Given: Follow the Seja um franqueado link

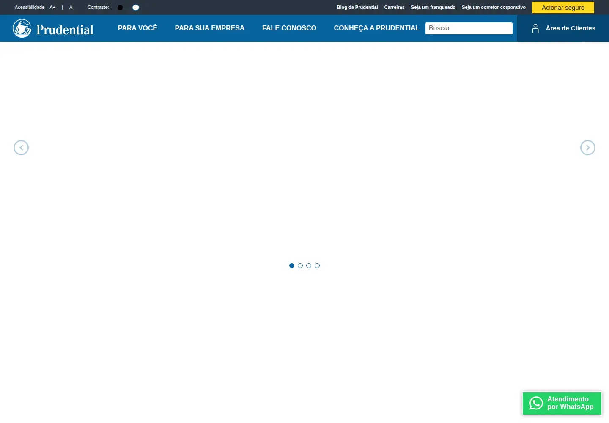Looking at the screenshot, I should tap(433, 7).
